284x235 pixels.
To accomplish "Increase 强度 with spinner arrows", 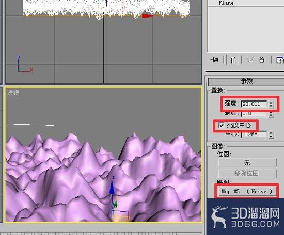I will tap(271, 103).
